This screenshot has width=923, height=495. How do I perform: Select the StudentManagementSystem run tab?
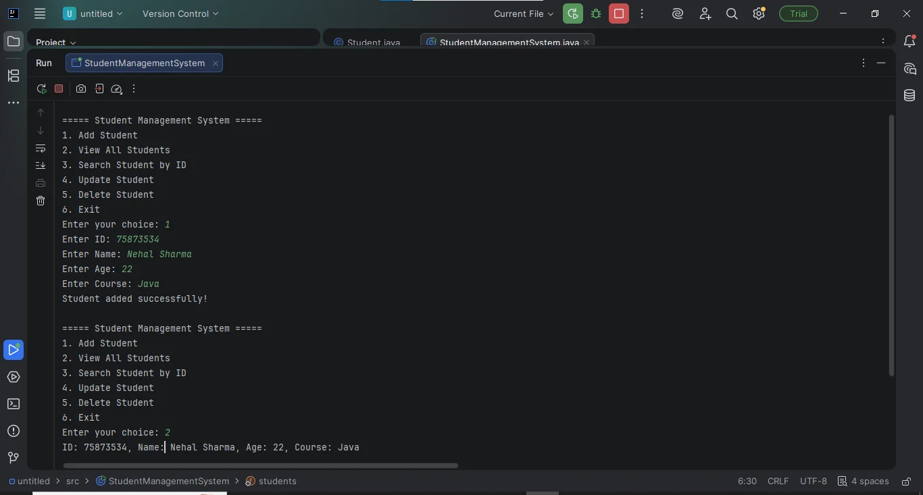point(144,63)
